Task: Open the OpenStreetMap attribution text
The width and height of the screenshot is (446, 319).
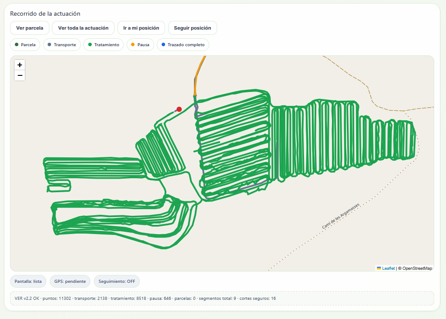Action: point(417,268)
